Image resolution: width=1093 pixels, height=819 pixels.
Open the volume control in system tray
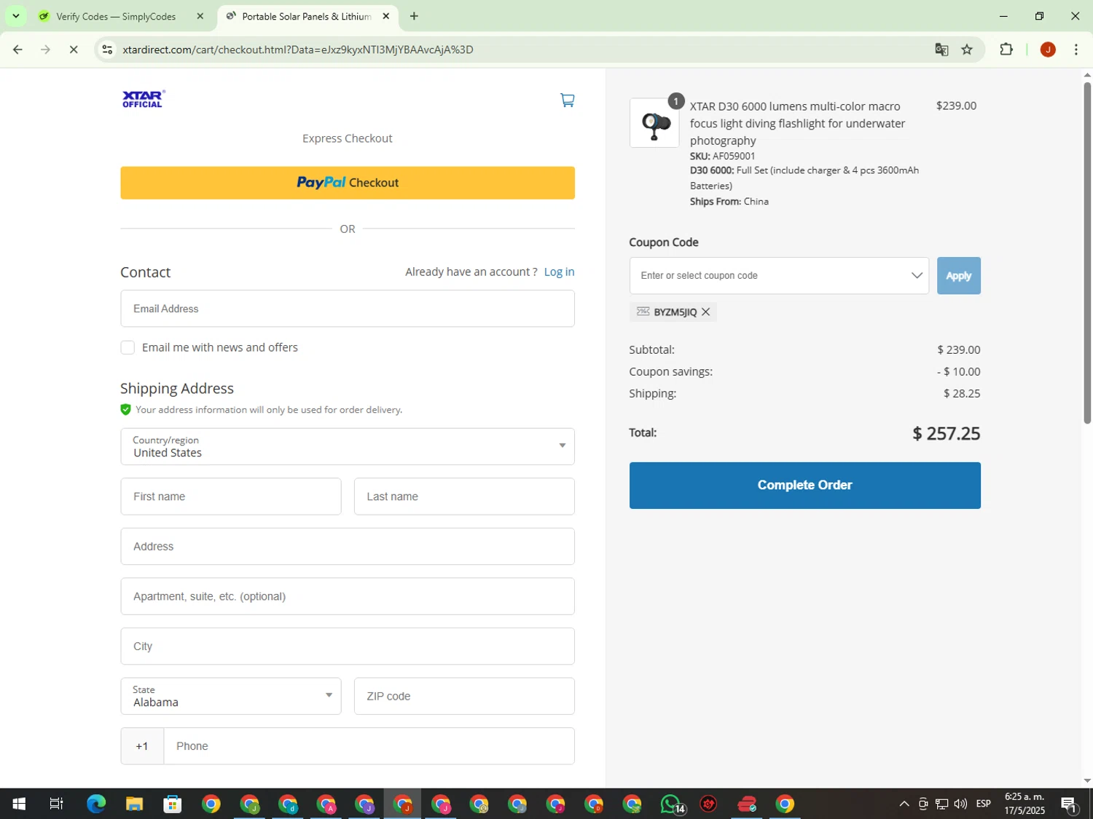[x=960, y=804]
